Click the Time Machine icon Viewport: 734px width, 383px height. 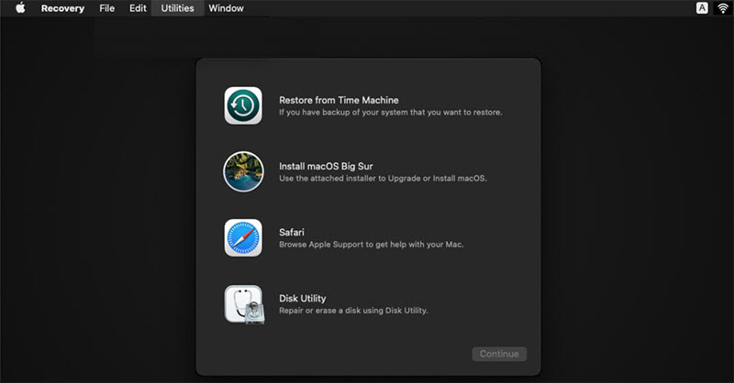click(243, 105)
